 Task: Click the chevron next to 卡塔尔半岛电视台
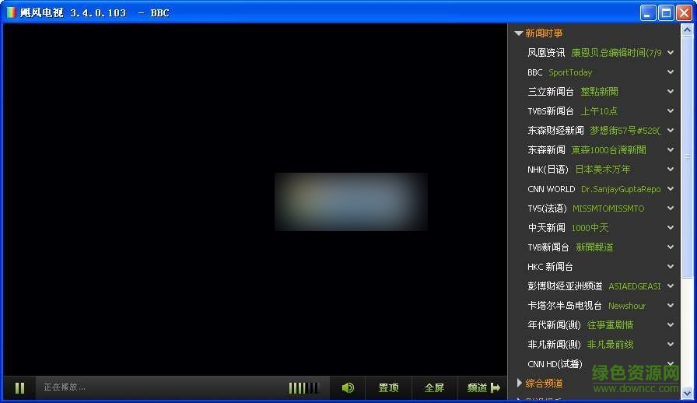(x=671, y=306)
